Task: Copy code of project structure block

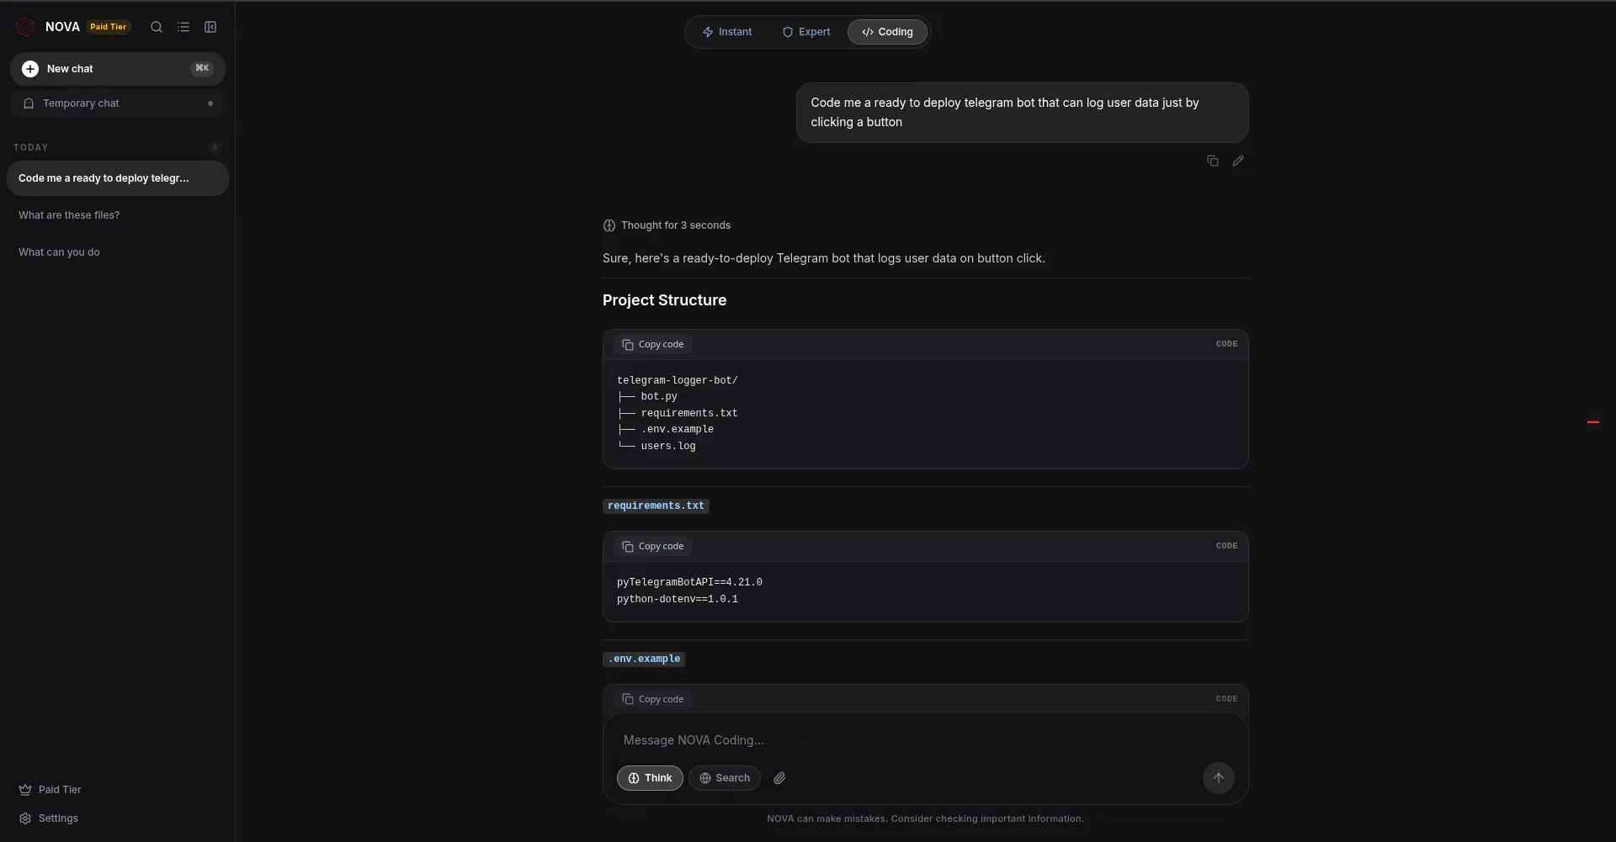Action: point(653,345)
